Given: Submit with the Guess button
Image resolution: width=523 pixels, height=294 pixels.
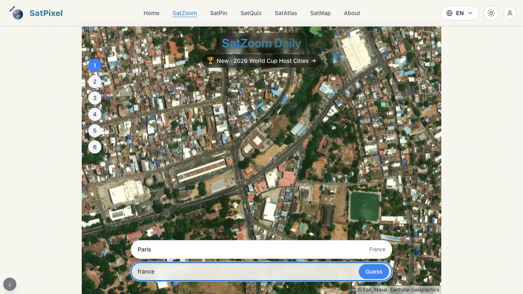Looking at the screenshot, I should [x=374, y=272].
